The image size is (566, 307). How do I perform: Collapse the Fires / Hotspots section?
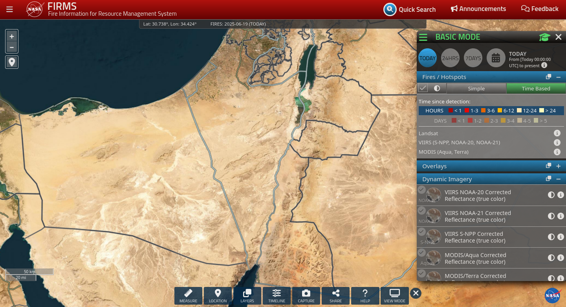(558, 77)
